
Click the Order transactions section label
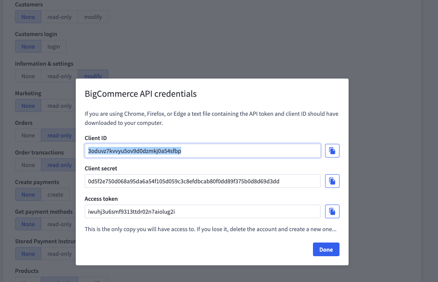point(39,153)
